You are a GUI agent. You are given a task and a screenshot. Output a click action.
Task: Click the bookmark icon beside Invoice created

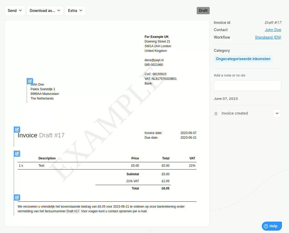pyautogui.click(x=216, y=113)
